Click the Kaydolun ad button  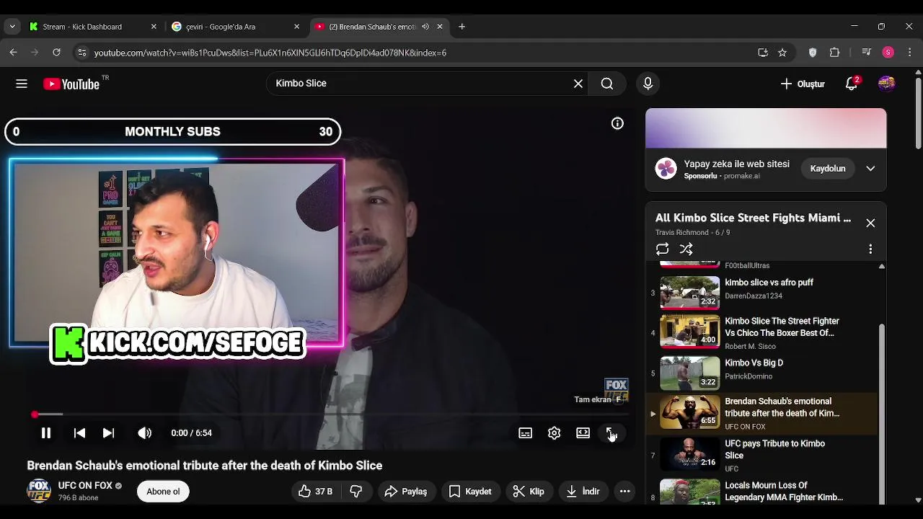coord(828,169)
